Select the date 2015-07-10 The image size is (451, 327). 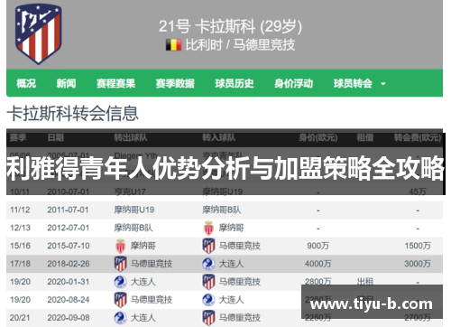(x=69, y=246)
